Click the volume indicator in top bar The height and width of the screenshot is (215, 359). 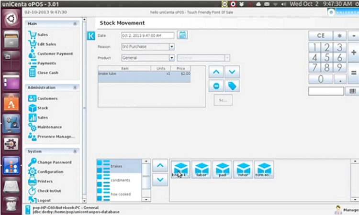point(283,4)
